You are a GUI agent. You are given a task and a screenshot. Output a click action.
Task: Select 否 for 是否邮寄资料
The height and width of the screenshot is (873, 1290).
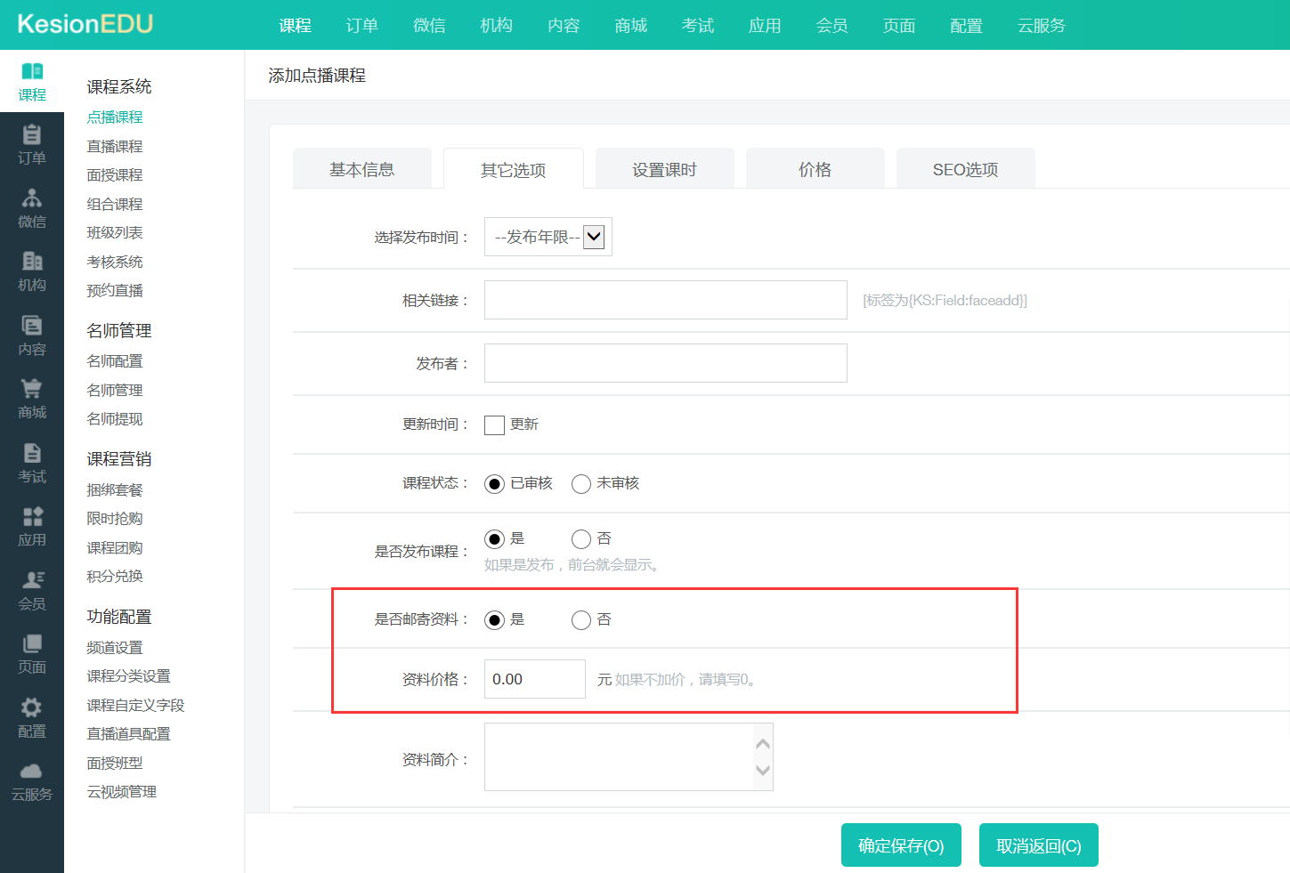pos(581,620)
